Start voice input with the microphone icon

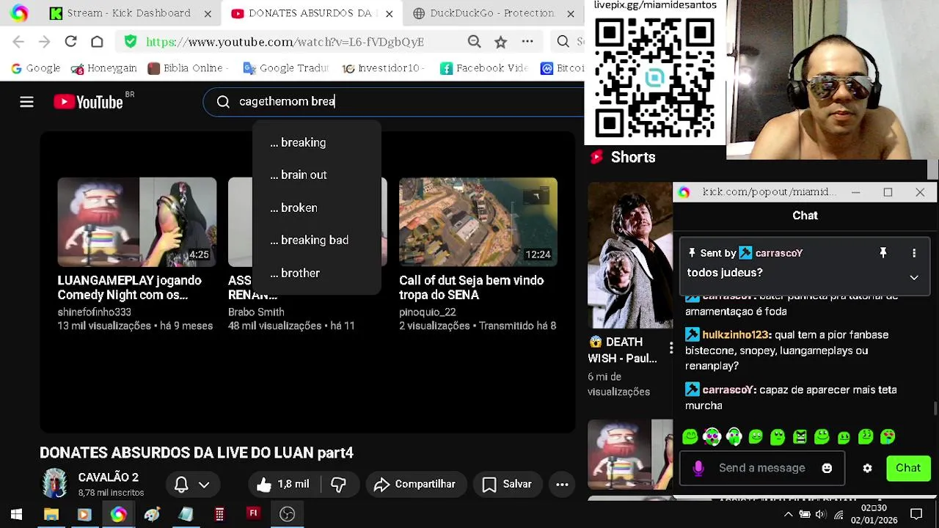click(698, 468)
